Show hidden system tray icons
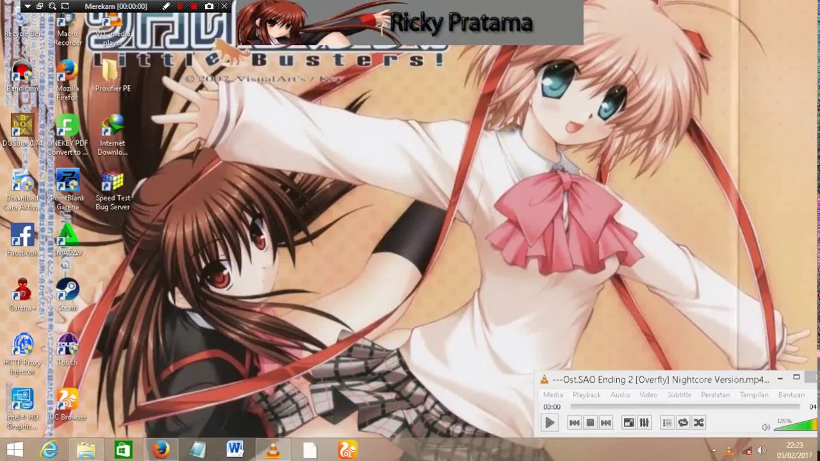 tap(713, 450)
